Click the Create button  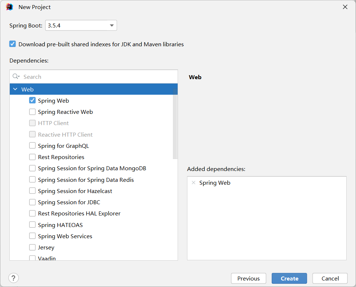[289, 278]
